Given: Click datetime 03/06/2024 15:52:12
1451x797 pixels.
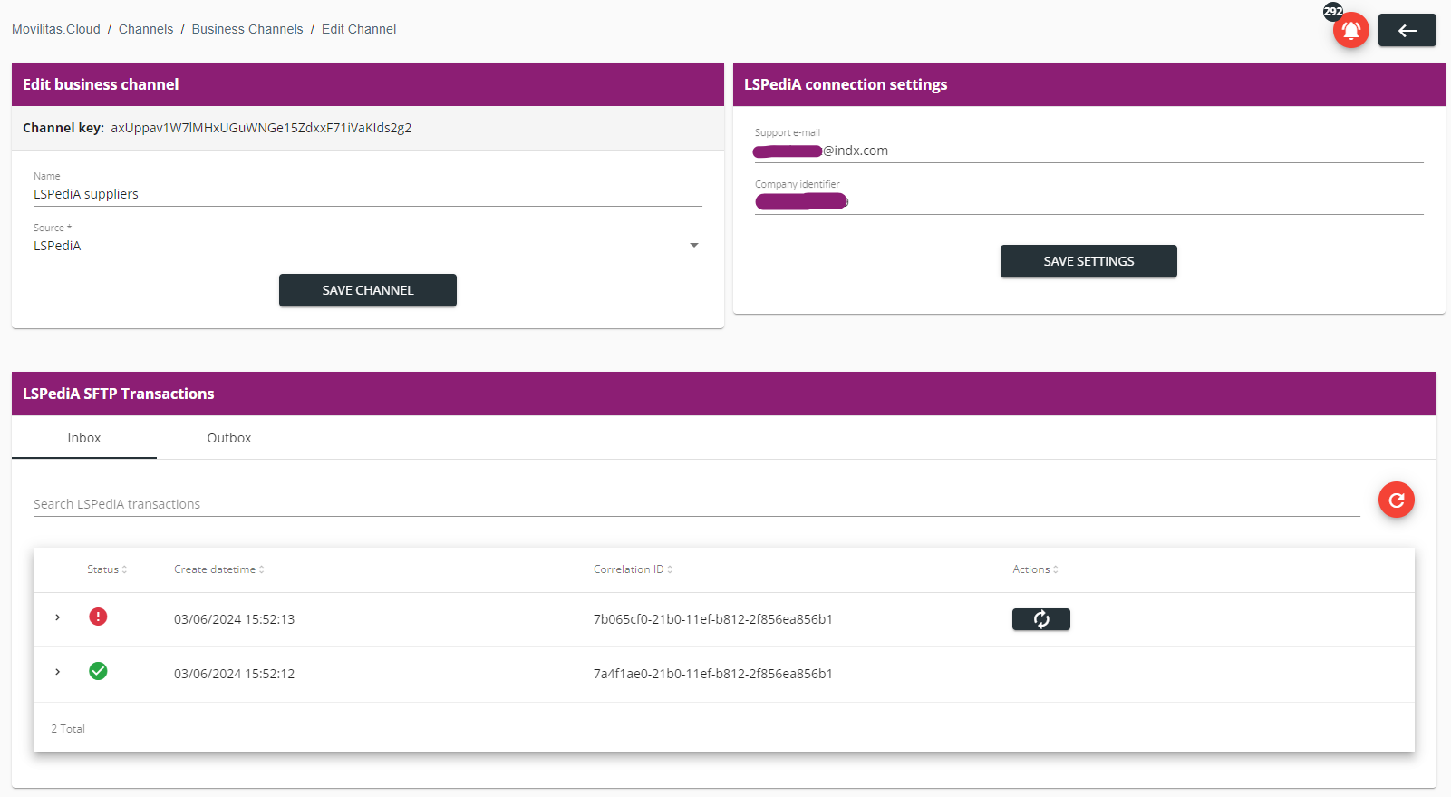Looking at the screenshot, I should [234, 674].
